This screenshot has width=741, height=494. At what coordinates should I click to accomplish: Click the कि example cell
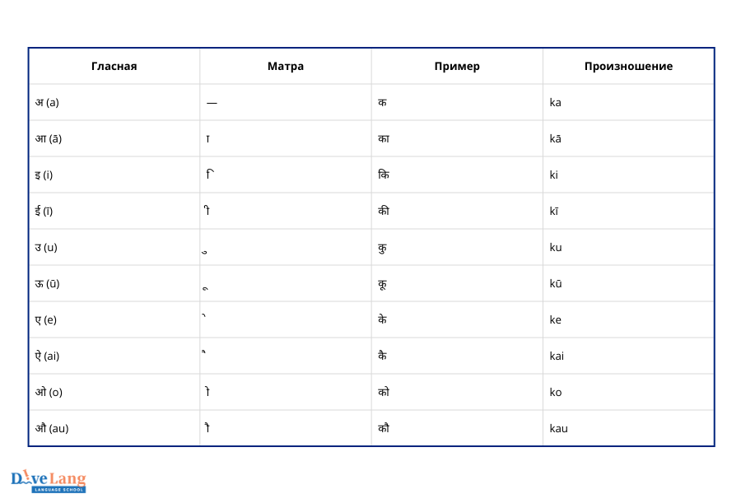pos(457,175)
